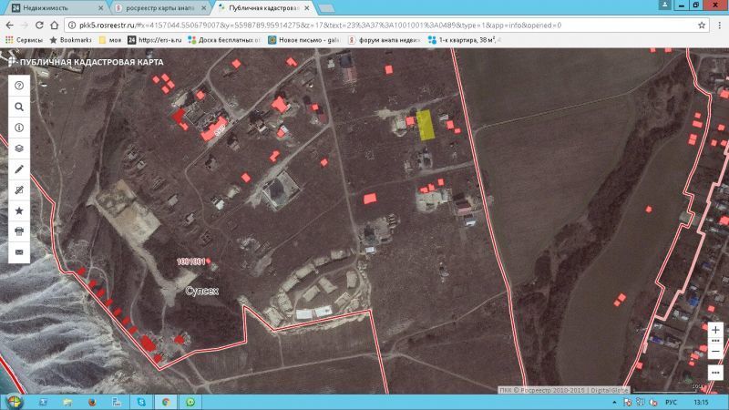Open the help question mark tool

click(x=18, y=86)
